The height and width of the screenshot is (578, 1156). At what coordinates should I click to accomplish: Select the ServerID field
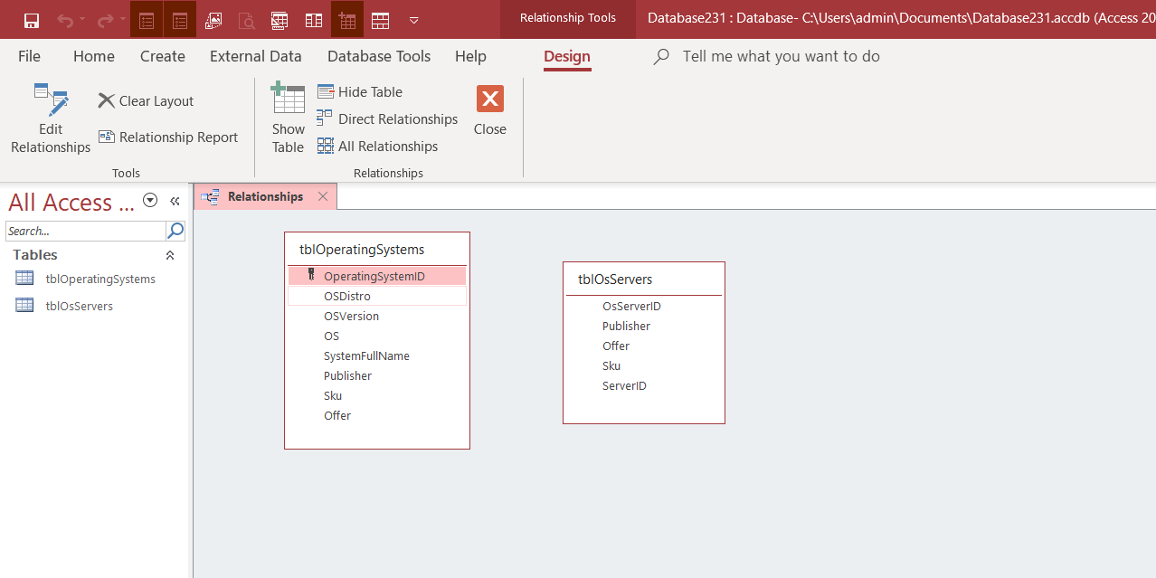click(644, 385)
